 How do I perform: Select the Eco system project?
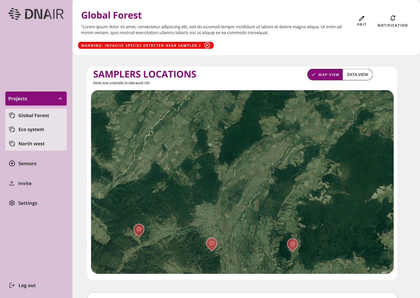pos(31,130)
